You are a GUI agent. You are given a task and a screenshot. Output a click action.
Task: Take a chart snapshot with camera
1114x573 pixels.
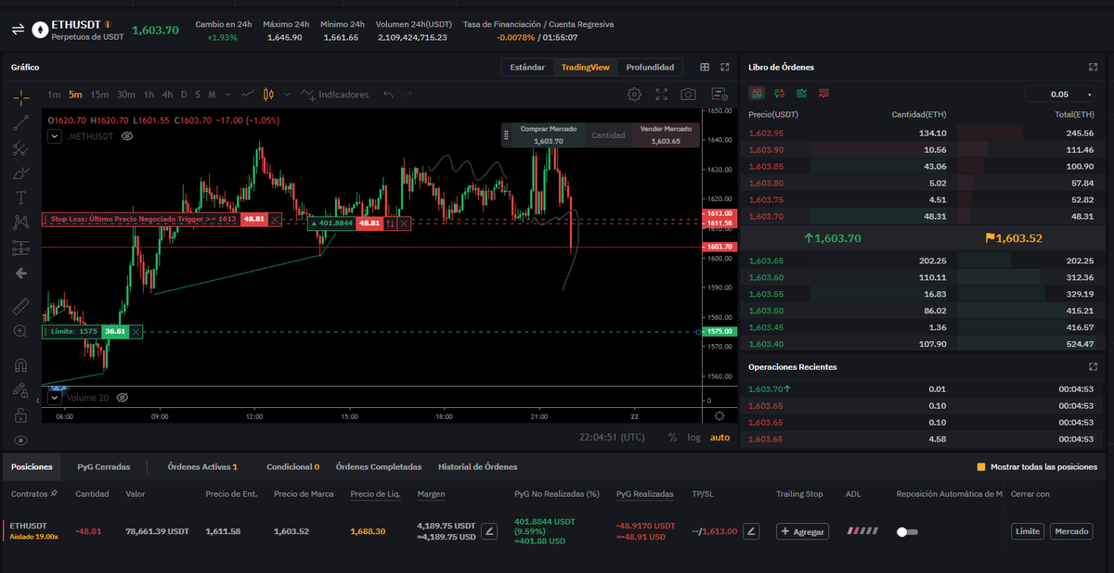tap(688, 95)
